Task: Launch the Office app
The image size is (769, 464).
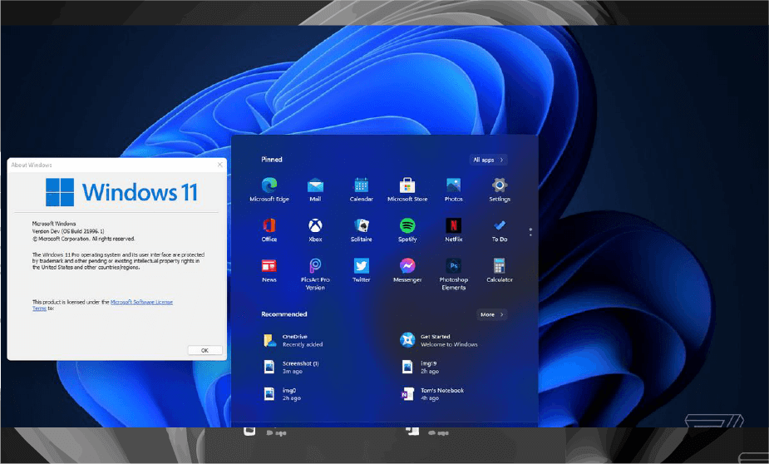Action: coord(269,230)
